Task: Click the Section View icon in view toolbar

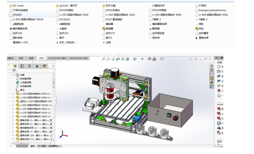Action: tap(118, 59)
